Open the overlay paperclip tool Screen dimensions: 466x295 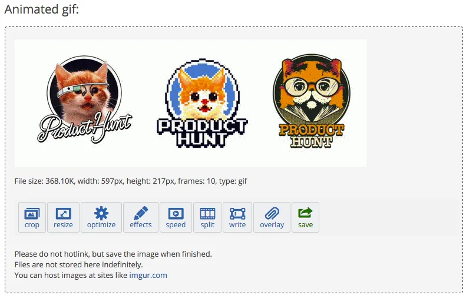272,217
